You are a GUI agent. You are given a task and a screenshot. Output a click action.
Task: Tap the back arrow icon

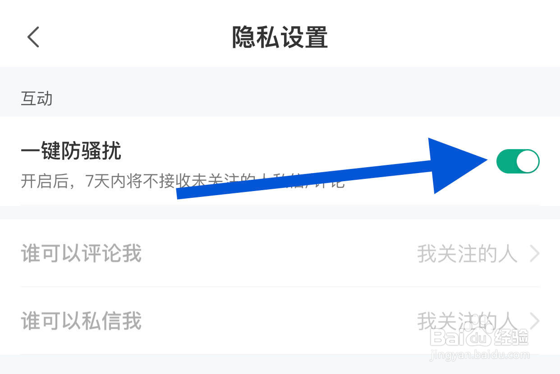(33, 36)
